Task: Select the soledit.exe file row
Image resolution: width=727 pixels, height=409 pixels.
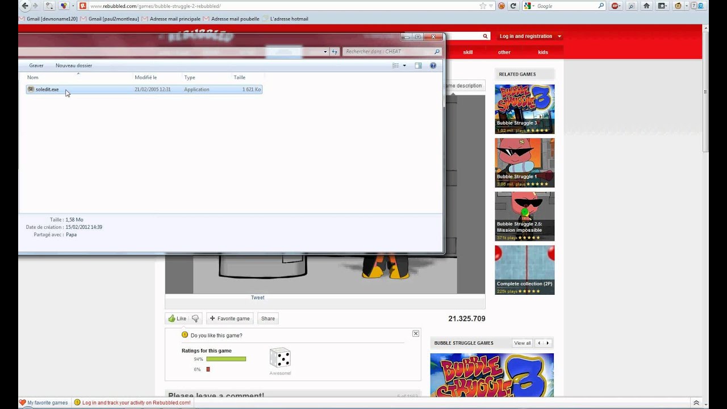Action: [x=144, y=89]
